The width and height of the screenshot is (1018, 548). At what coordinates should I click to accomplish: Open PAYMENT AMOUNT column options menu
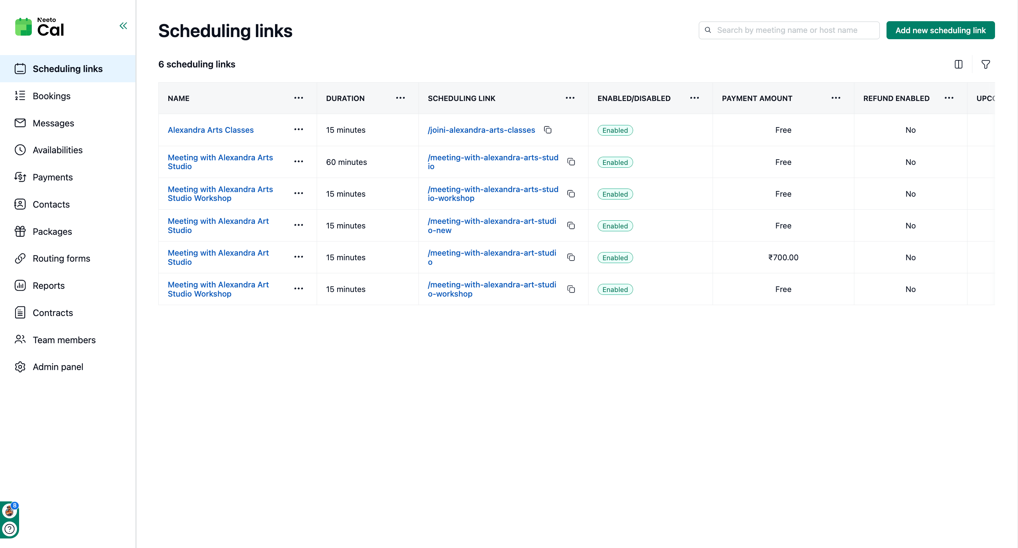[835, 98]
